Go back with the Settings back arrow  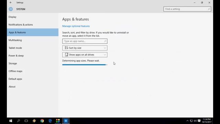click(11, 2)
